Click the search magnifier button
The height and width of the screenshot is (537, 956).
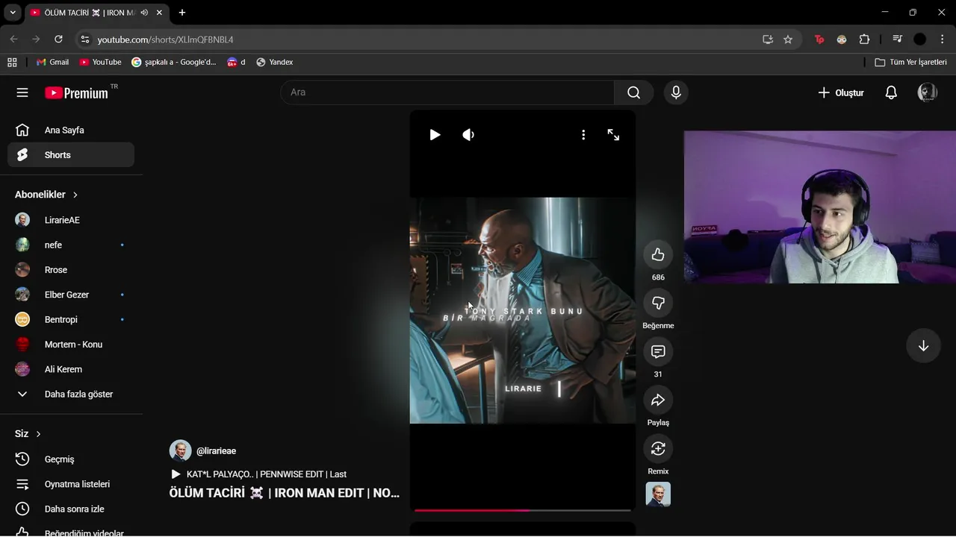(633, 92)
